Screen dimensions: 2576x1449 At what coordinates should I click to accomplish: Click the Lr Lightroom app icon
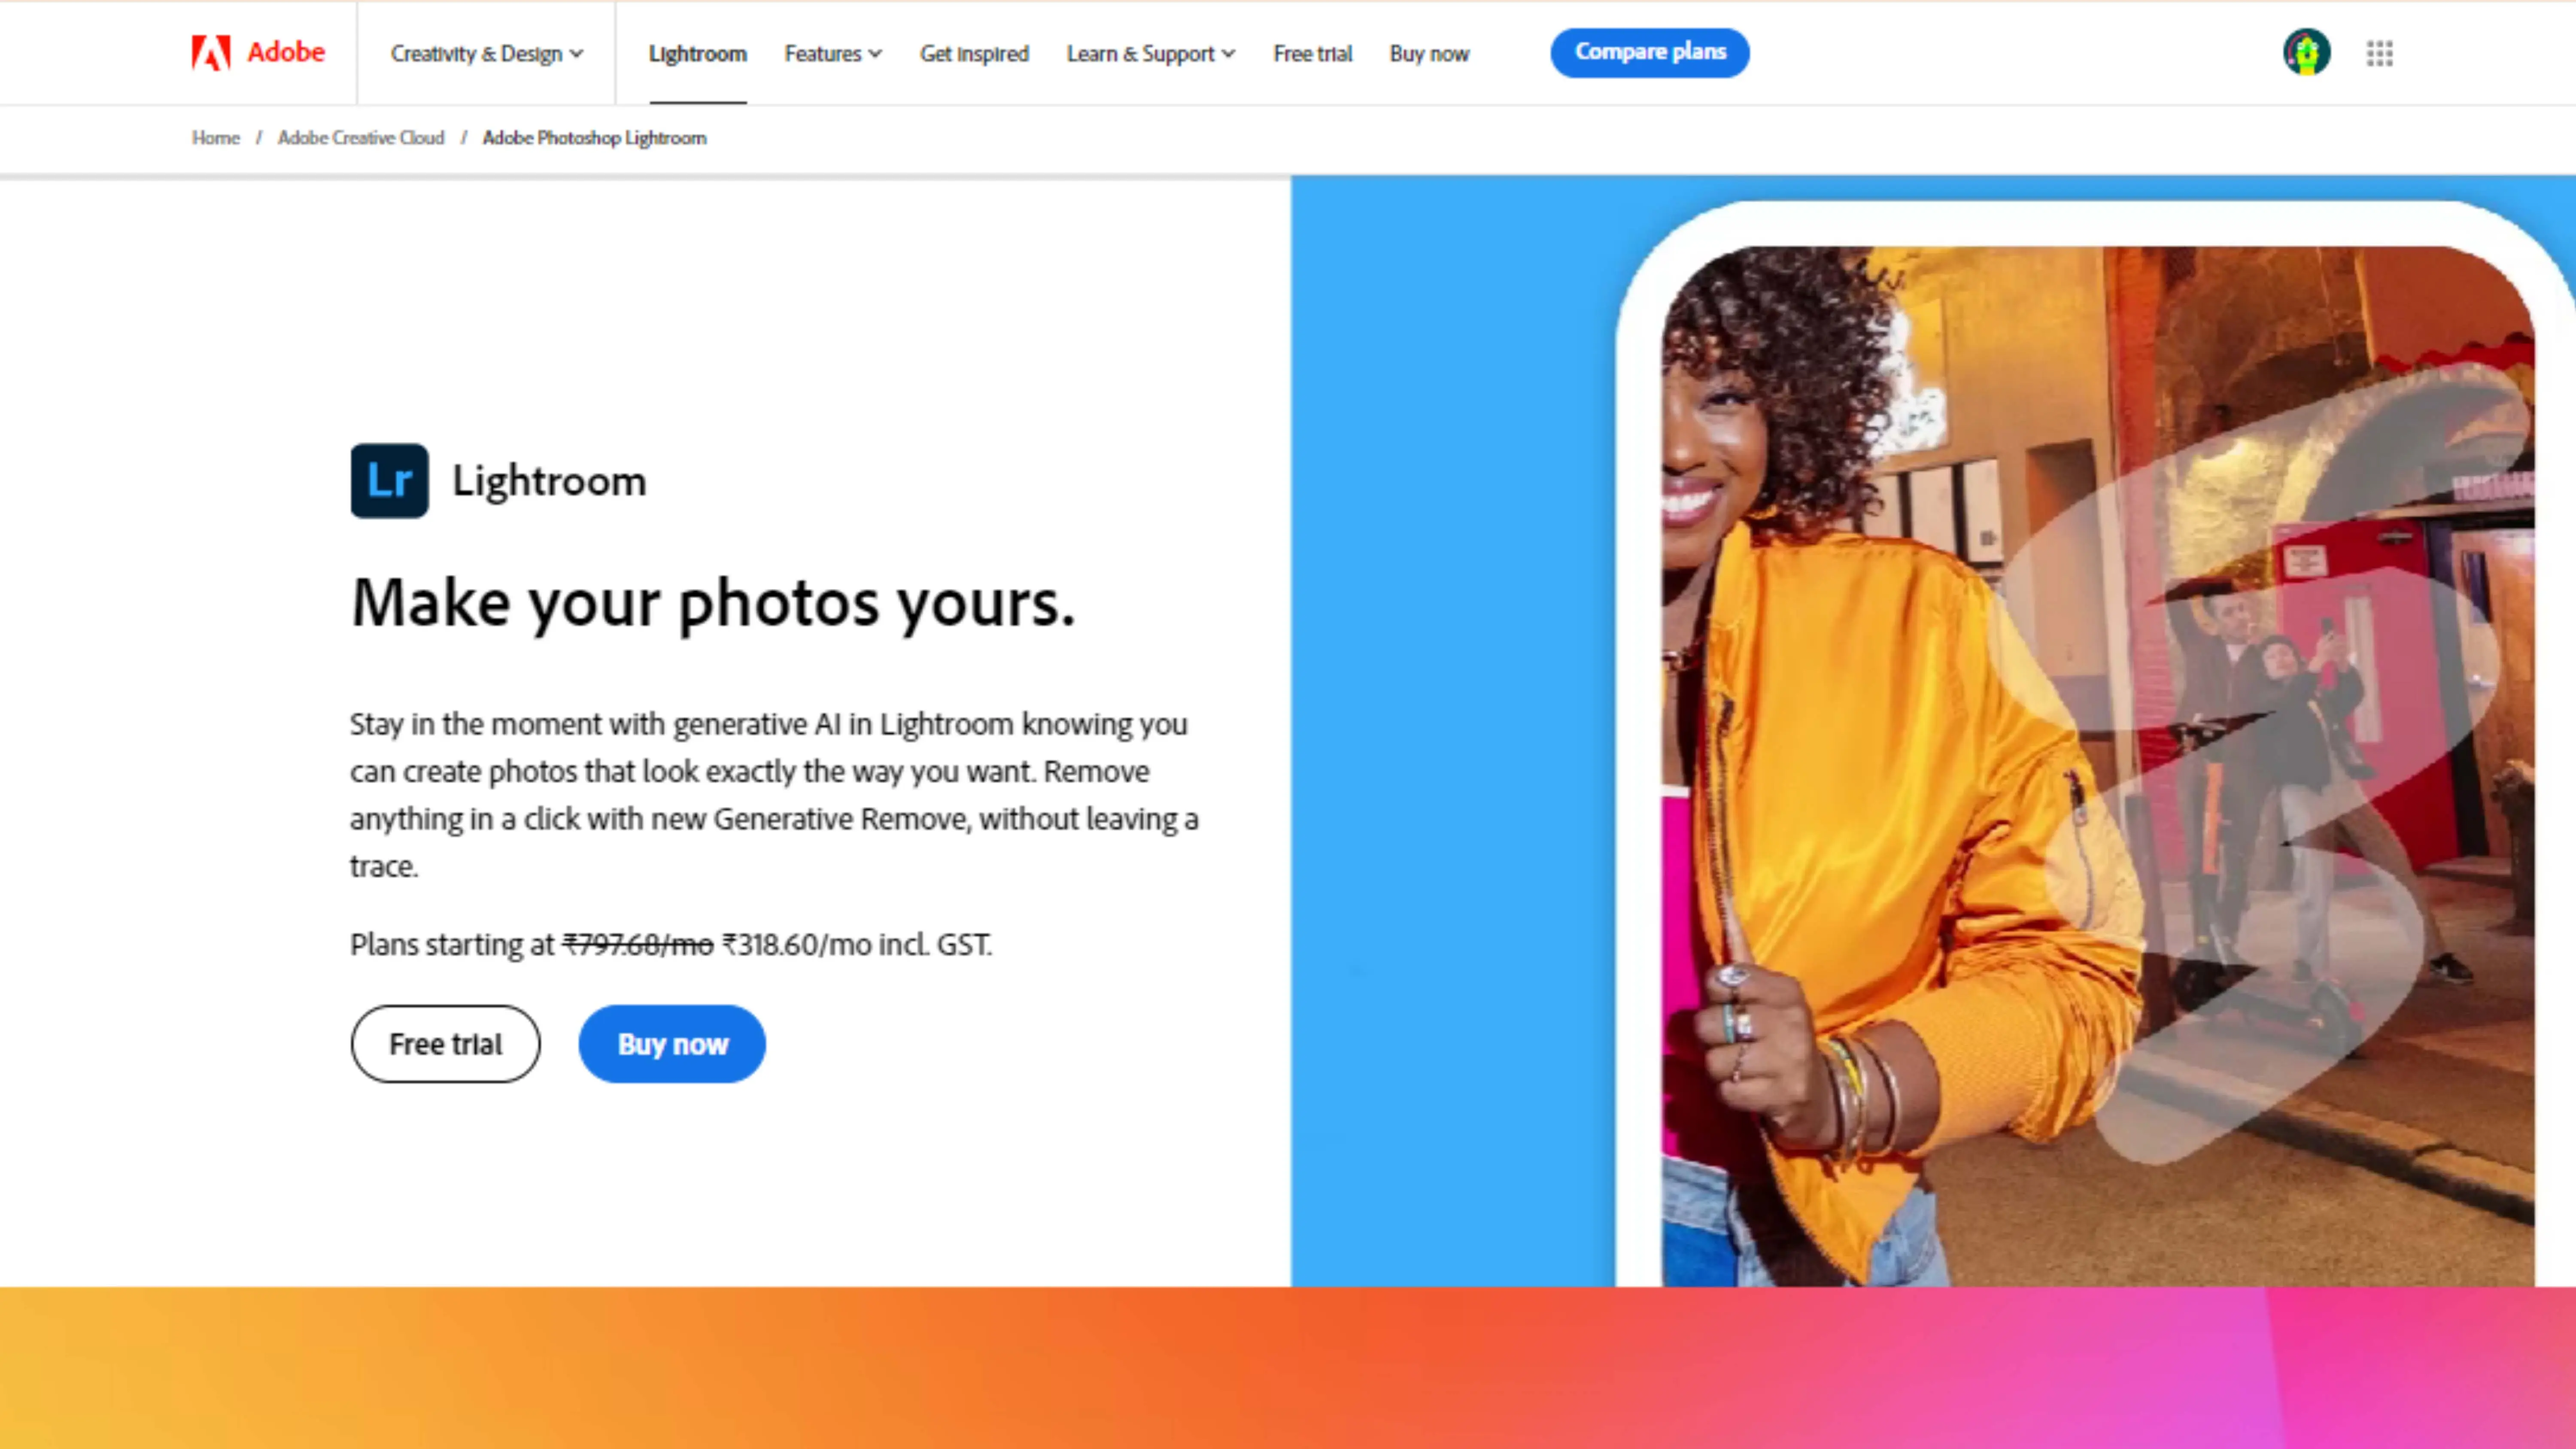point(389,481)
